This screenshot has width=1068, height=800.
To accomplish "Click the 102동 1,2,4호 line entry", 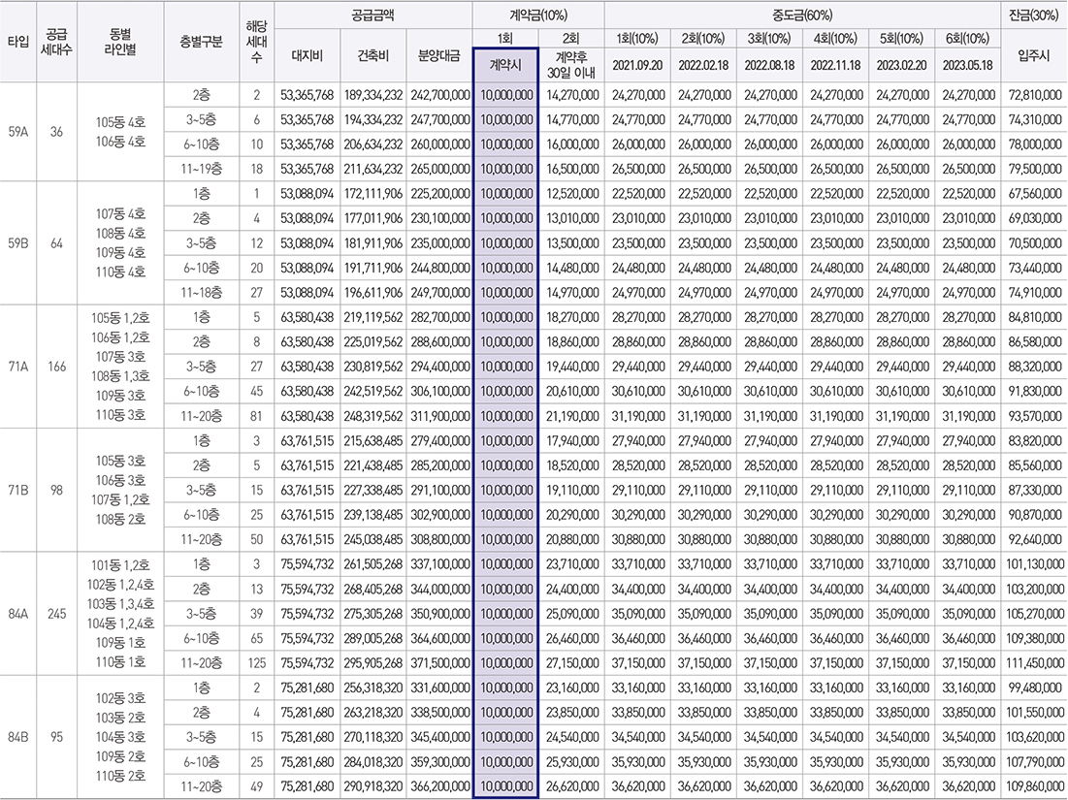I will click(120, 585).
